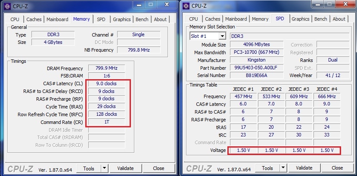Click Part Number 99U5403-050.A00LF

(257, 68)
